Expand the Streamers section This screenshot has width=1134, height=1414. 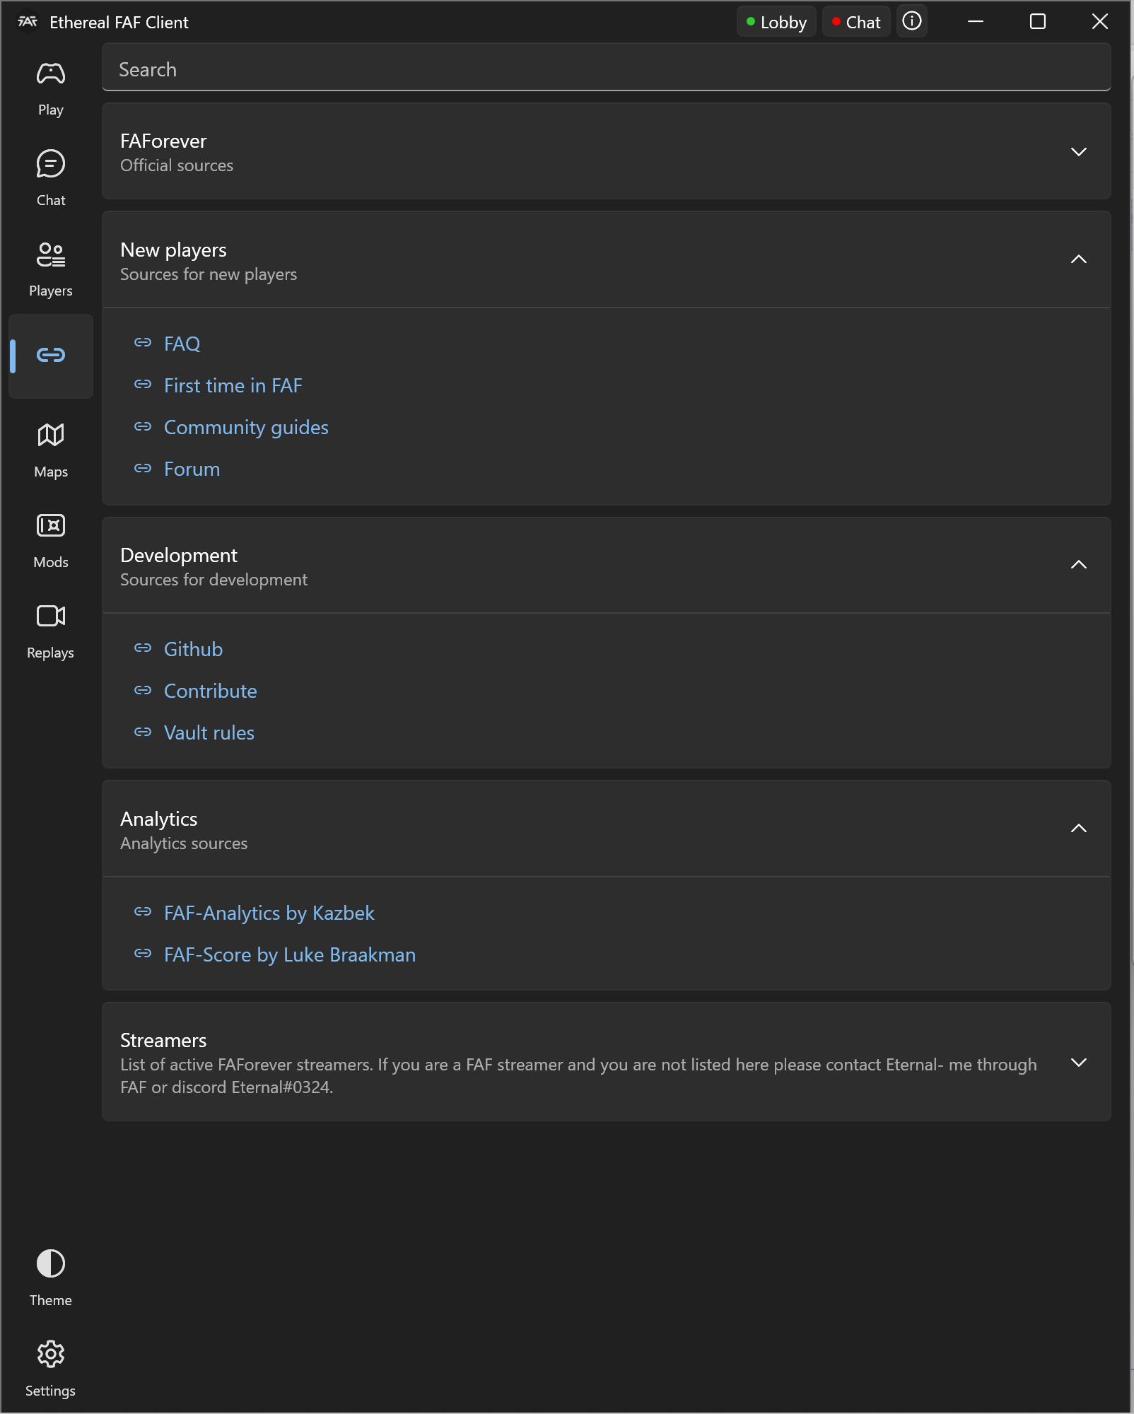coord(607,1062)
